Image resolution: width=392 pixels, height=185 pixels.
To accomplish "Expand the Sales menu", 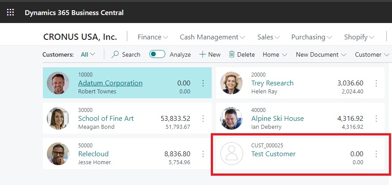I will (268, 37).
